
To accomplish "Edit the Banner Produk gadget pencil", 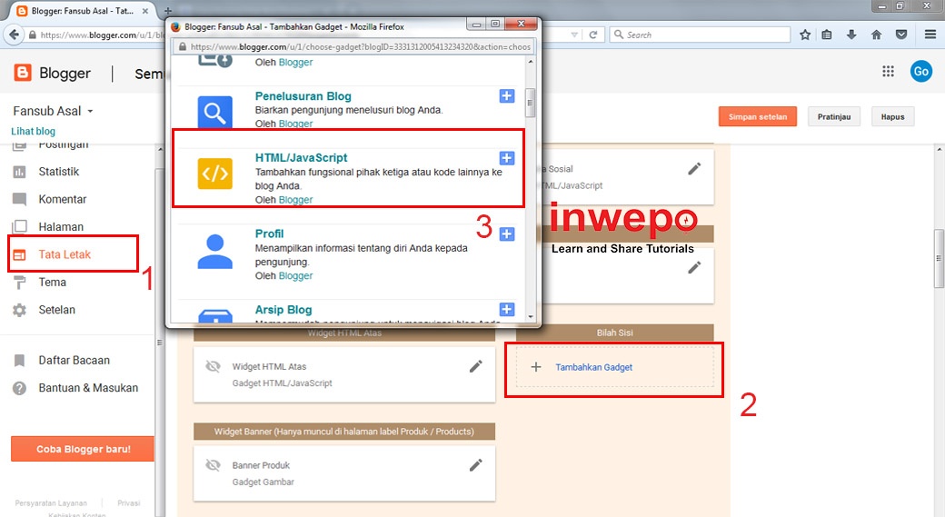I will (x=475, y=464).
